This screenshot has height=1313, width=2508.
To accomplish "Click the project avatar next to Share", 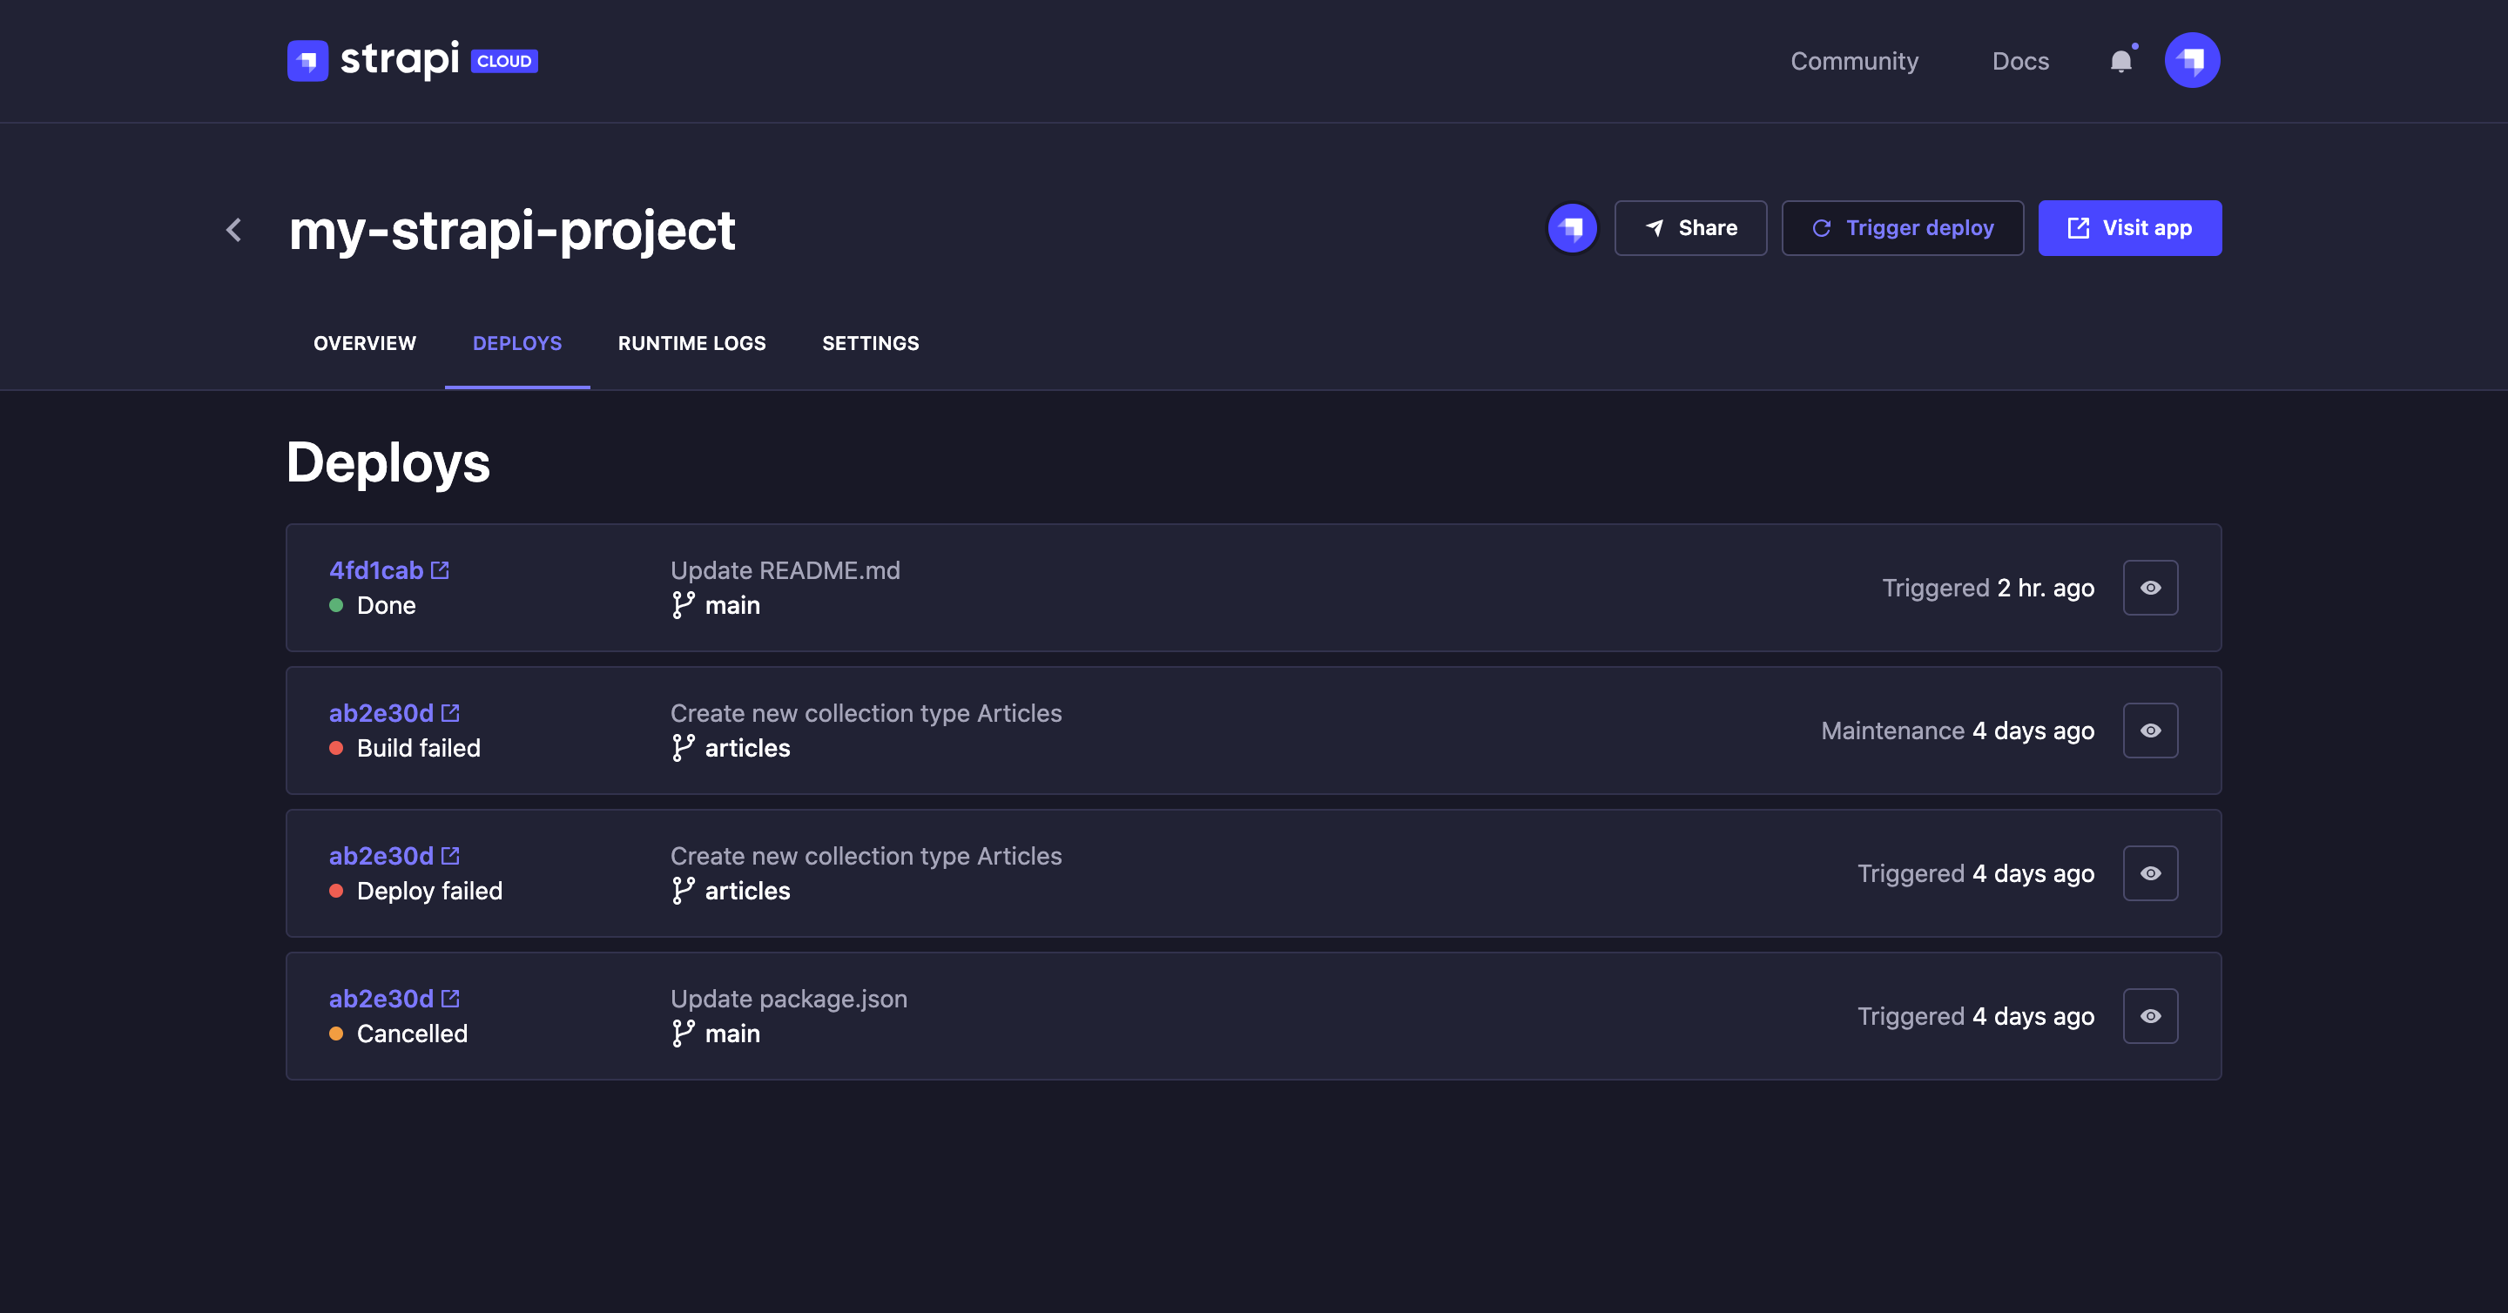I will coord(1573,228).
